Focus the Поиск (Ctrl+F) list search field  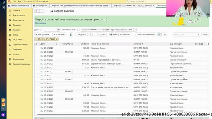click(x=185, y=34)
